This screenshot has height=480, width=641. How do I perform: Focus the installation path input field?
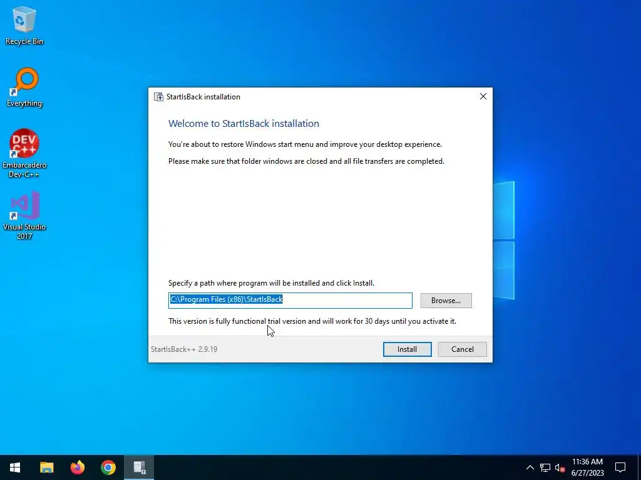290,301
